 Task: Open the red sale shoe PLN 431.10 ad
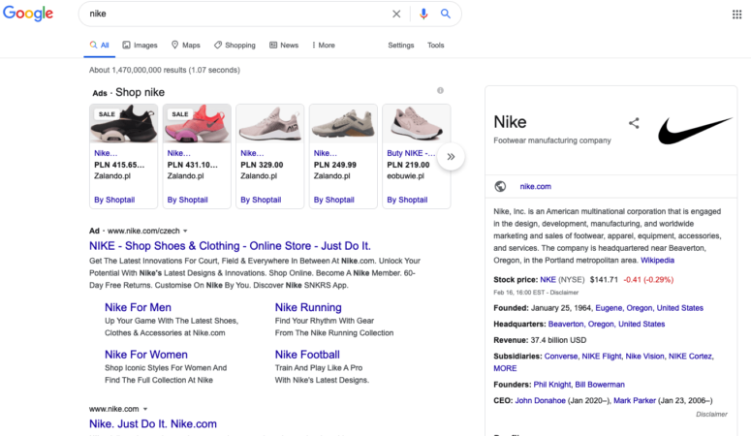[x=197, y=156]
